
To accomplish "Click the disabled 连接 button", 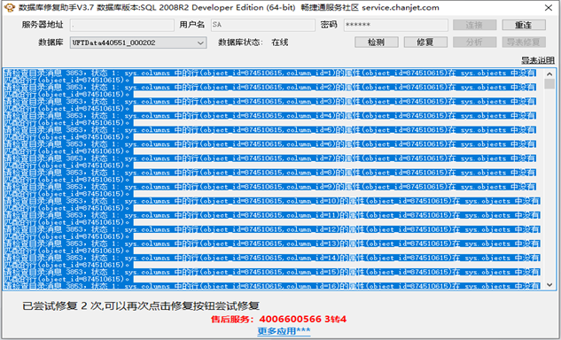I will 475,25.
